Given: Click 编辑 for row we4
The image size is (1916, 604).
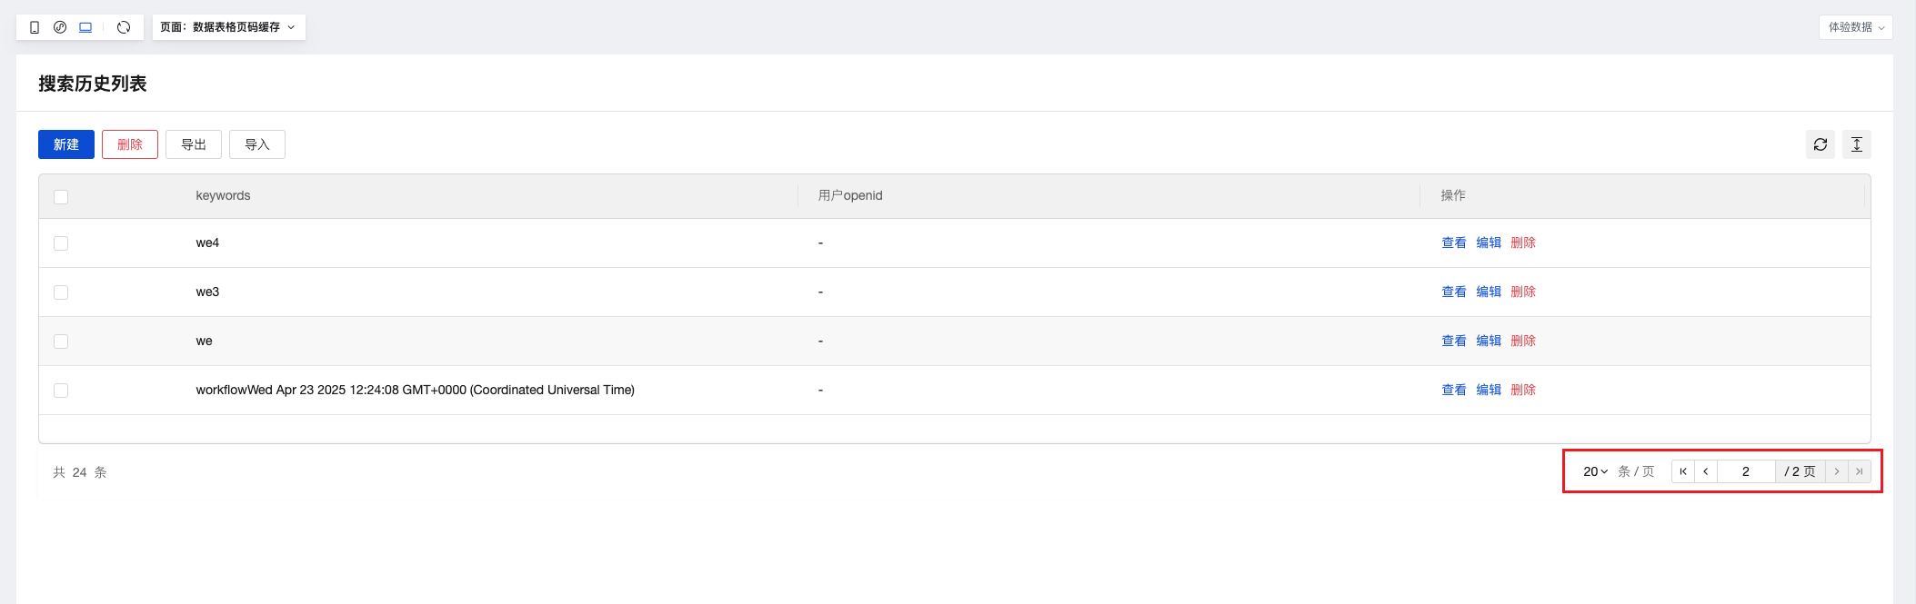Looking at the screenshot, I should click(1489, 243).
